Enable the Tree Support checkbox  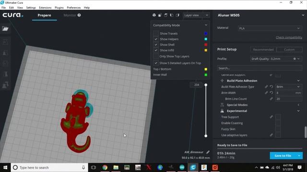click(x=278, y=117)
